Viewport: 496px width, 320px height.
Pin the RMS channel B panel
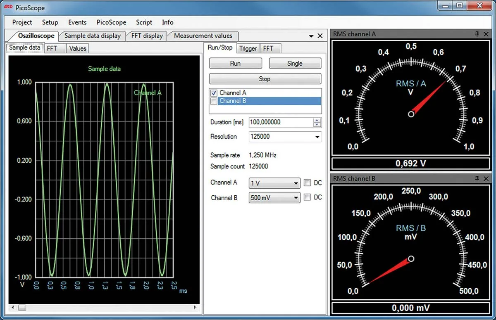[x=477, y=178]
